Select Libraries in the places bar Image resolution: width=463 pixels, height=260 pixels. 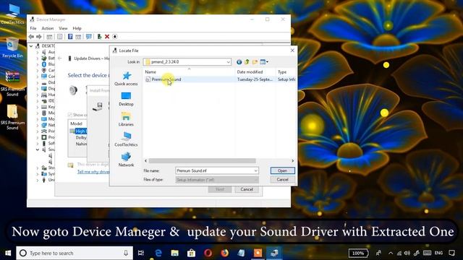(126, 119)
